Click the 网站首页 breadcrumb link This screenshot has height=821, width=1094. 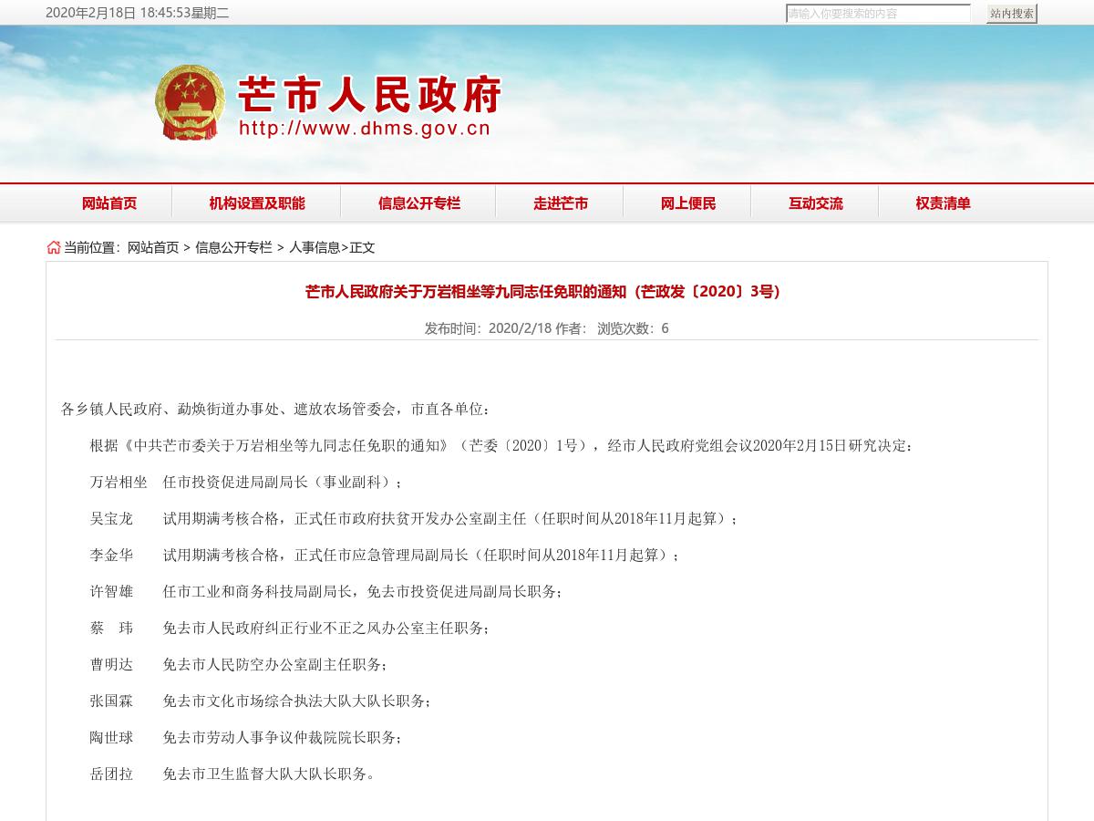pos(153,247)
